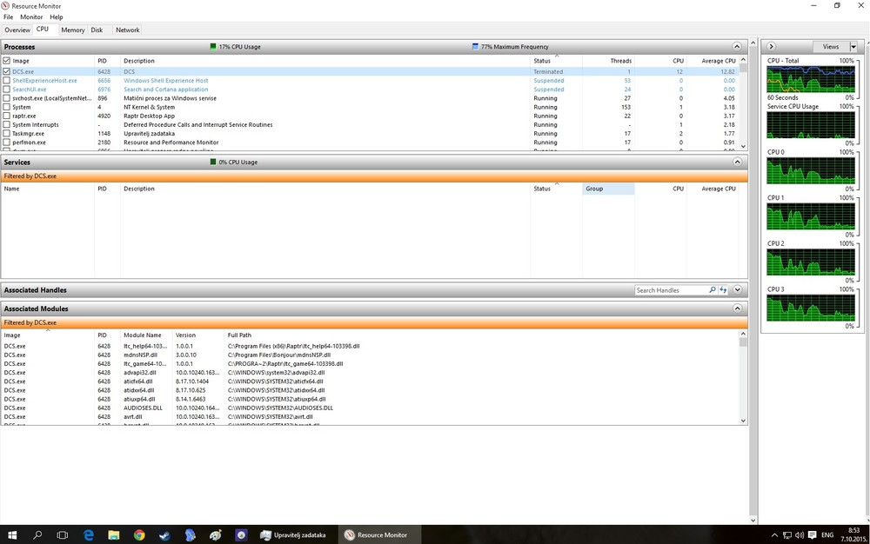Image resolution: width=870 pixels, height=544 pixels.
Task: Select the atiuxp64.dll module row
Action: pyautogui.click(x=370, y=400)
